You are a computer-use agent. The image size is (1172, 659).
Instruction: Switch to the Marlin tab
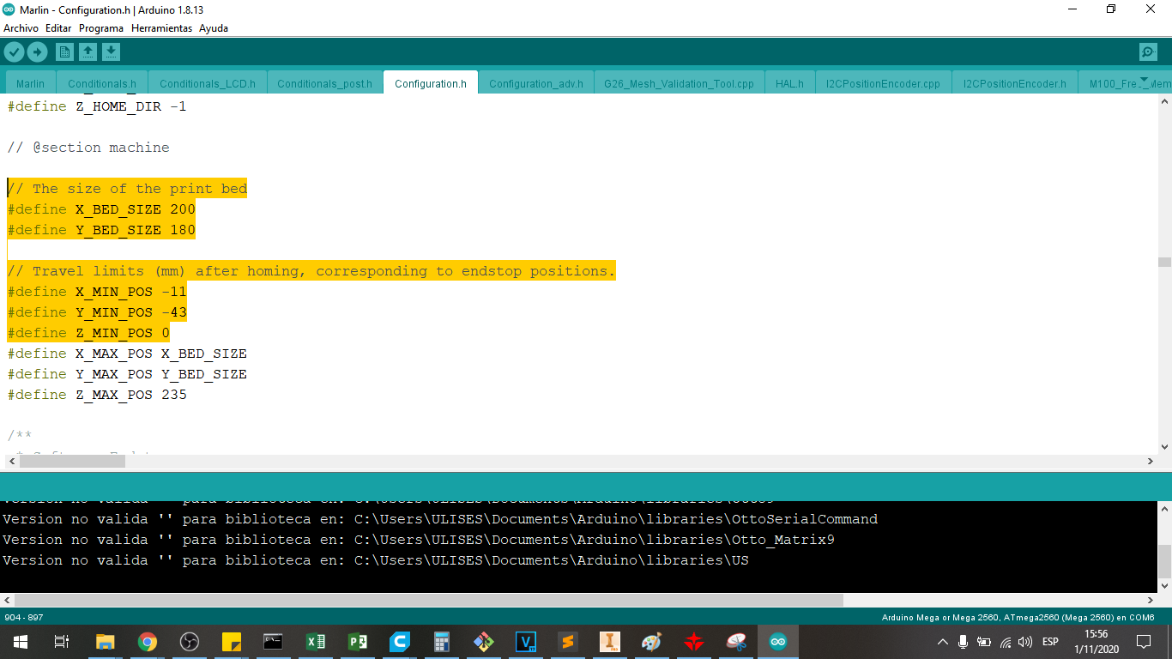click(31, 83)
